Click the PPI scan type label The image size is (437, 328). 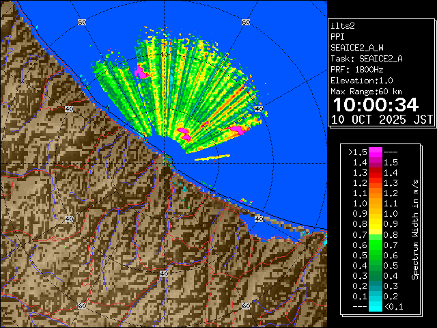(337, 37)
